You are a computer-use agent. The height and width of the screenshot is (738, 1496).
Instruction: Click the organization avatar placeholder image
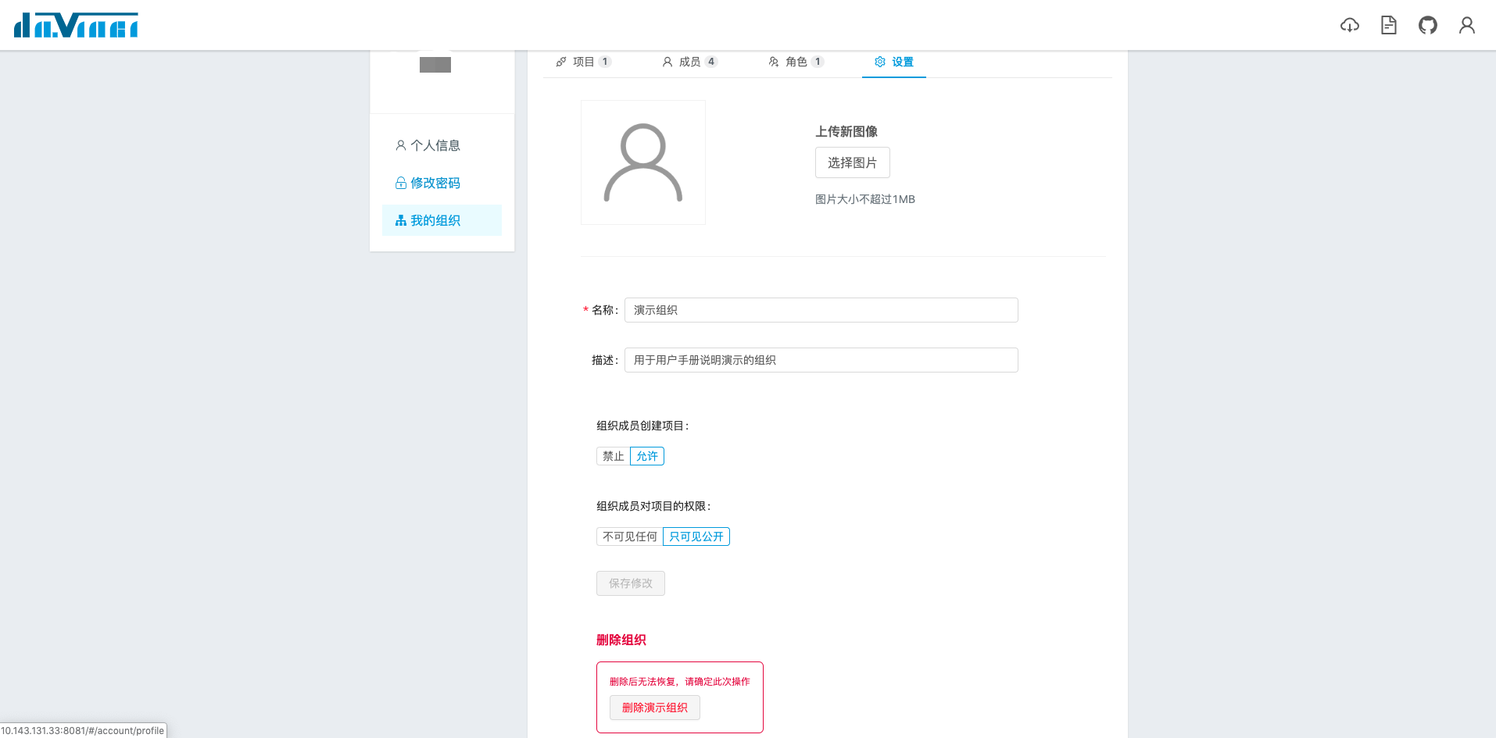(x=642, y=162)
